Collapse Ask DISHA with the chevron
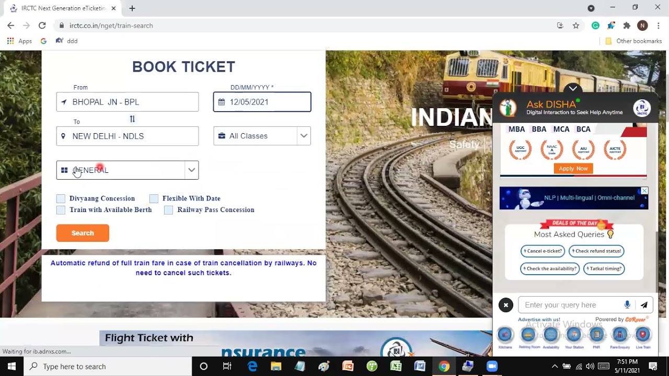This screenshot has height=376, width=669. (573, 88)
